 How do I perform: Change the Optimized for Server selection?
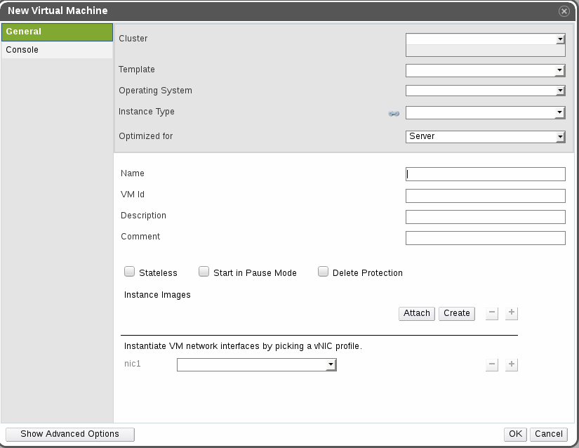486,137
